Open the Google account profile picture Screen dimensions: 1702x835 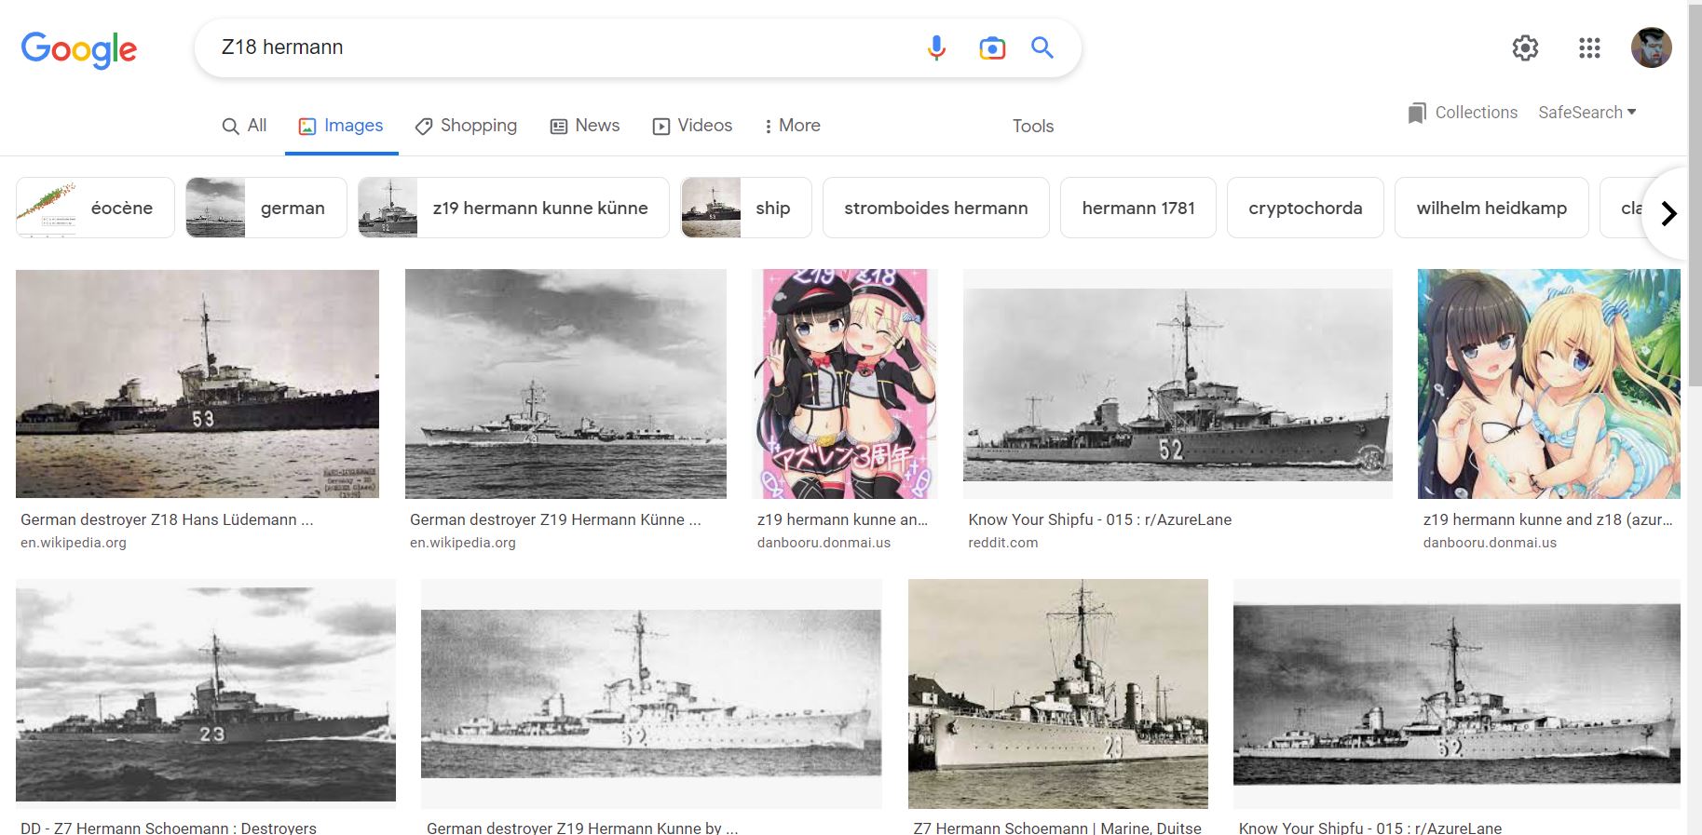(1651, 47)
